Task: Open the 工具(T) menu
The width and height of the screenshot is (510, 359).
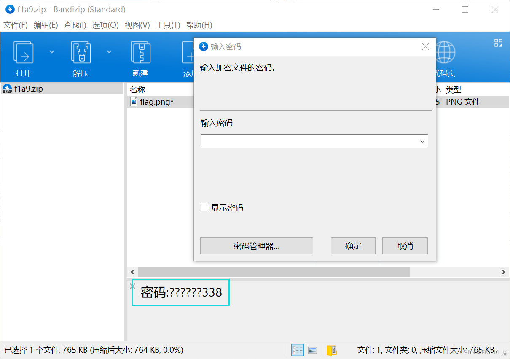Action: click(x=168, y=25)
